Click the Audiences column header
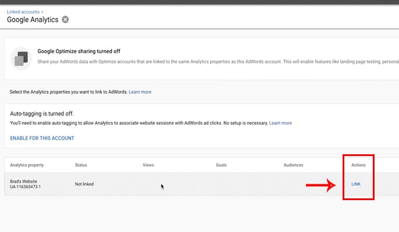Screen dimensions: 399x232 [293, 165]
